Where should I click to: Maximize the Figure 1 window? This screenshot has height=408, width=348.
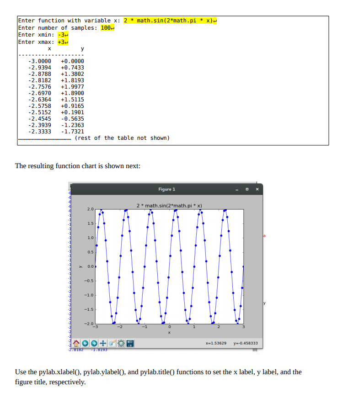pos(247,189)
